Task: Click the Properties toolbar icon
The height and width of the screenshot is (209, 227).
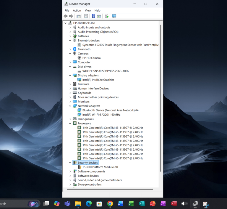Action: (x=86, y=16)
